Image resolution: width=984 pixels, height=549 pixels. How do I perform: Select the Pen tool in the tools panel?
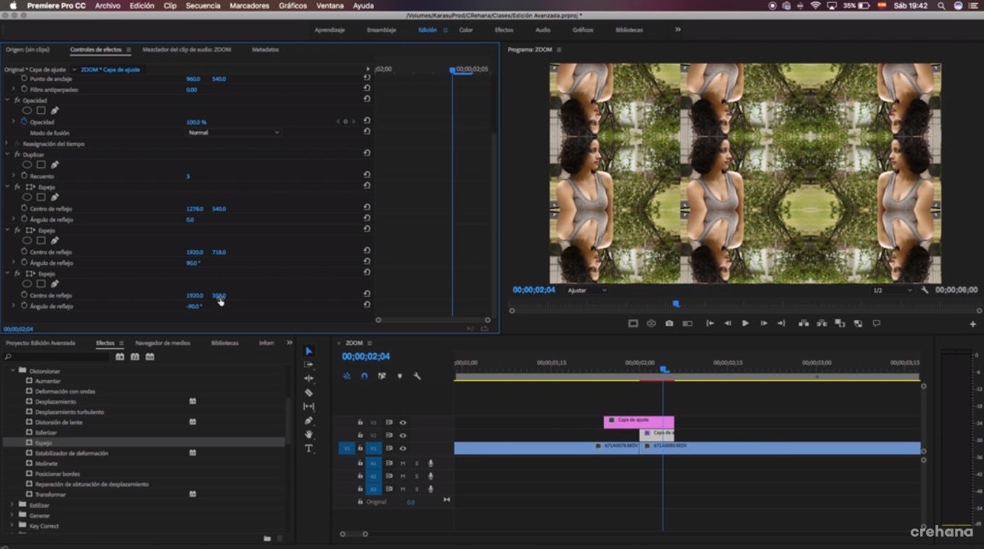tap(308, 421)
